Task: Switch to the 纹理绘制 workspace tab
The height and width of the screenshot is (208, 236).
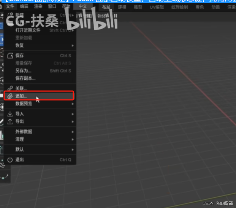Action: tap(179, 7)
